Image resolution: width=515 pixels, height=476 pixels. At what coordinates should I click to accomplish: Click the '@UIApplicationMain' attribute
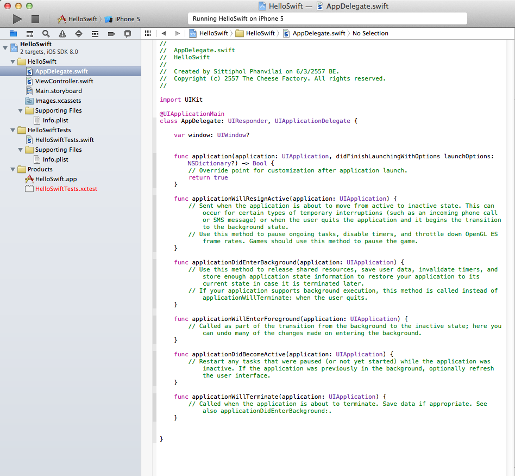(192, 114)
